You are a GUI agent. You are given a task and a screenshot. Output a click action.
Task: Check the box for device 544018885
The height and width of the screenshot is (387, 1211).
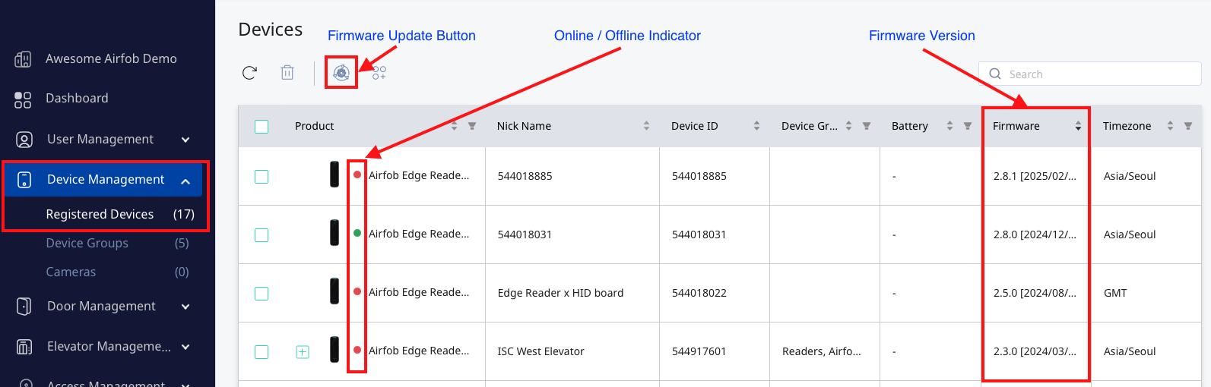click(262, 177)
